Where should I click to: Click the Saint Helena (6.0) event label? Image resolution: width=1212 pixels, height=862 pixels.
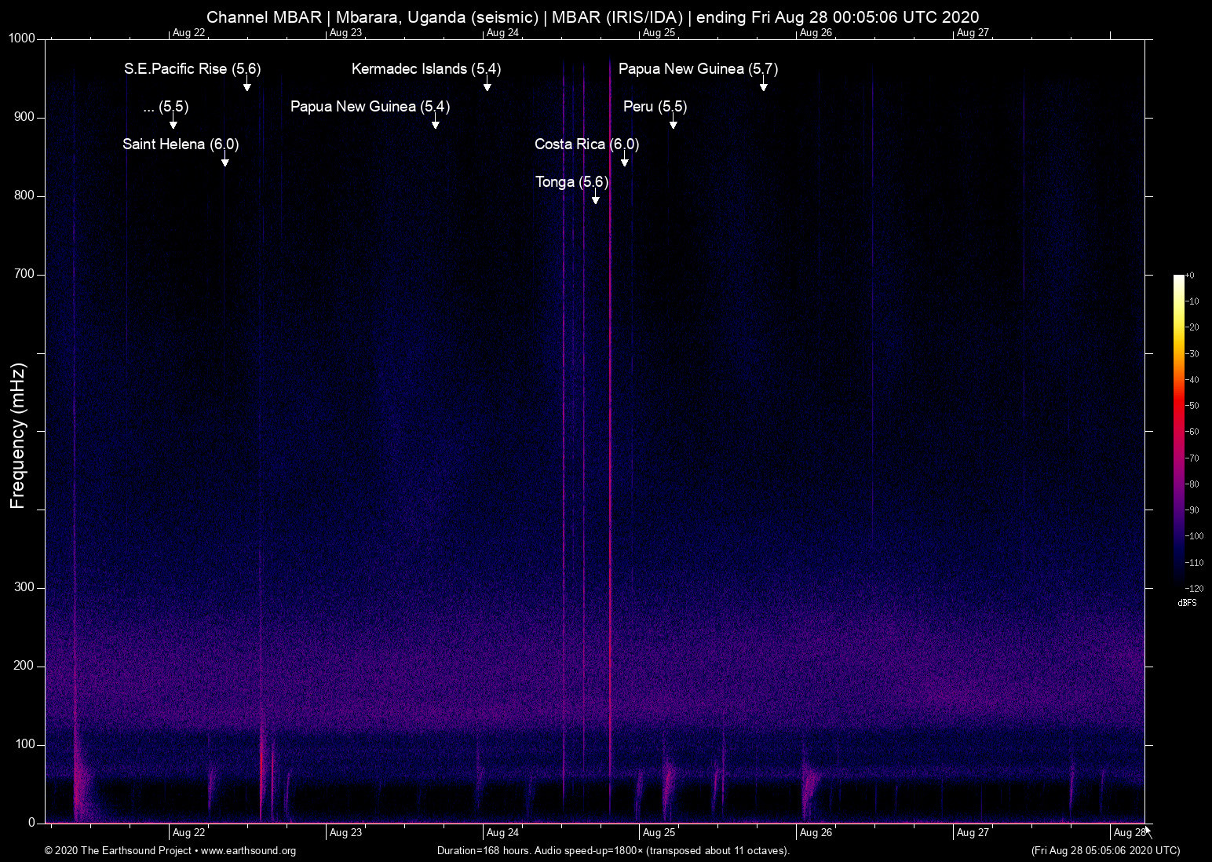(181, 144)
